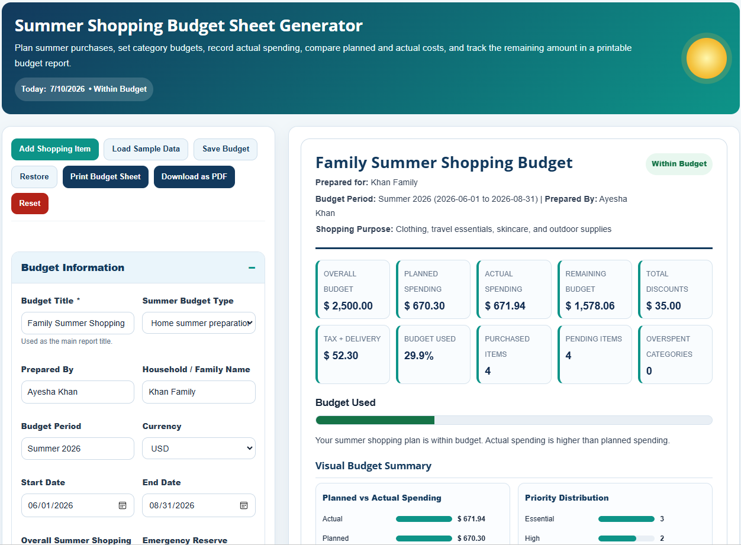Click the Visual Budget Summary heading
The height and width of the screenshot is (545, 741).
[x=373, y=466]
